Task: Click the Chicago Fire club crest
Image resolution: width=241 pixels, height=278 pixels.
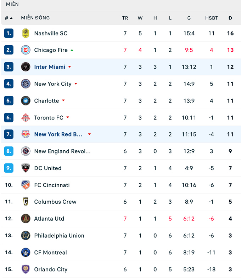Action: [26, 50]
